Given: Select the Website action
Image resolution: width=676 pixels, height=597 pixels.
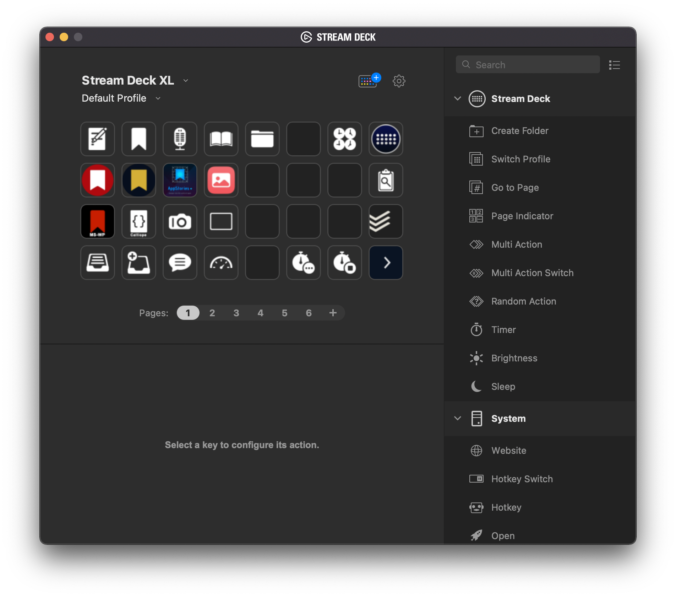Looking at the screenshot, I should tap(540, 451).
